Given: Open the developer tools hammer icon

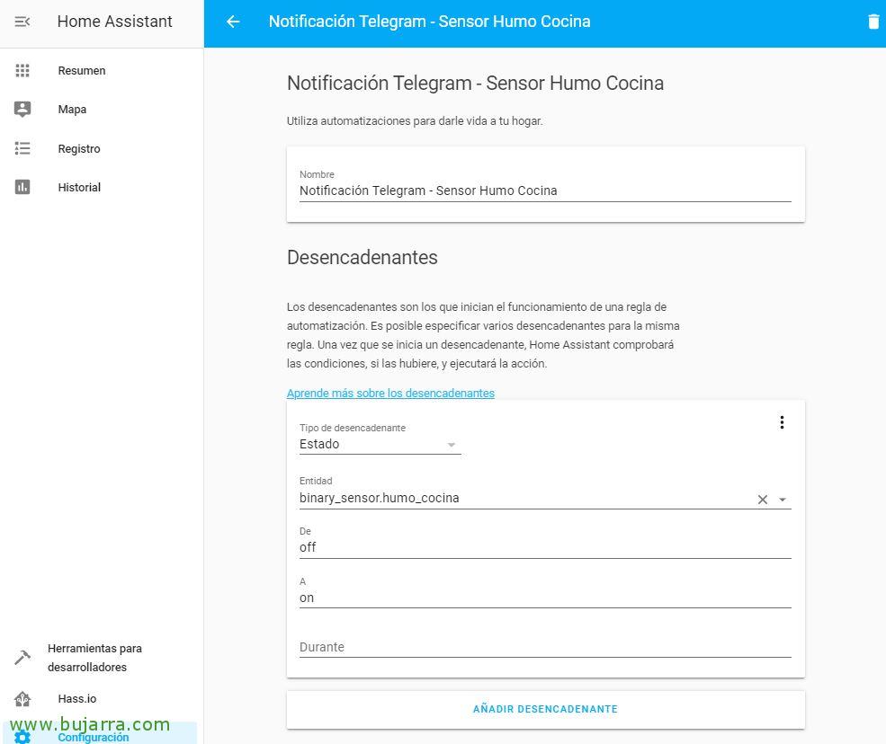Looking at the screenshot, I should (x=22, y=658).
